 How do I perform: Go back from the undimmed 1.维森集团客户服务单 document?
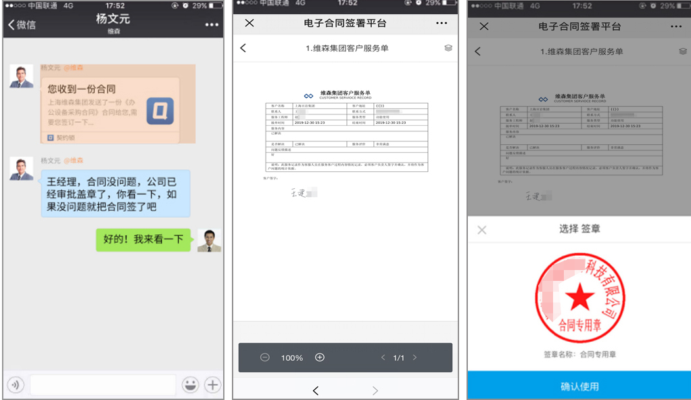243,48
